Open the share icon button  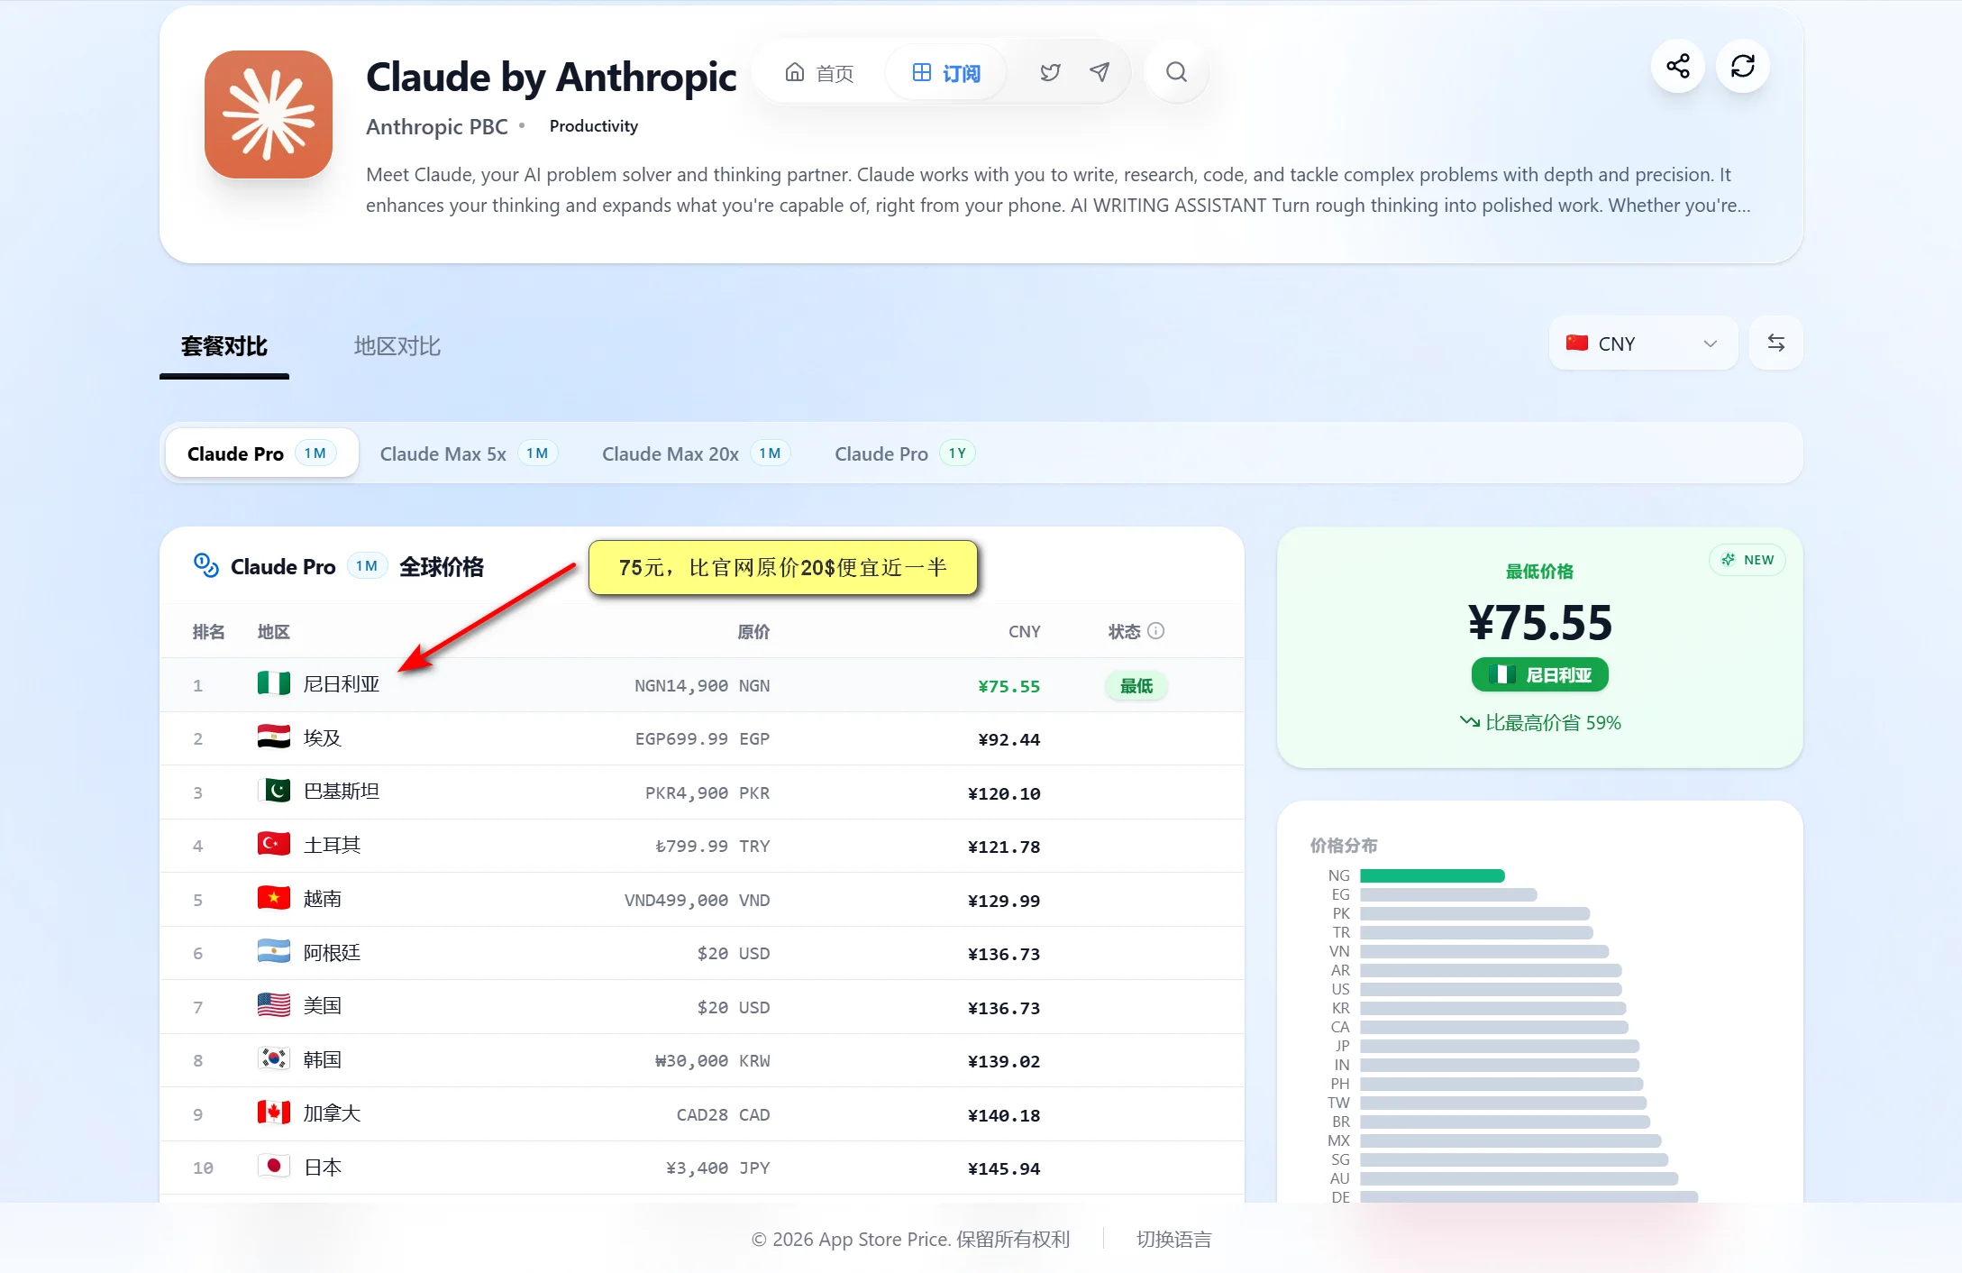tap(1678, 66)
